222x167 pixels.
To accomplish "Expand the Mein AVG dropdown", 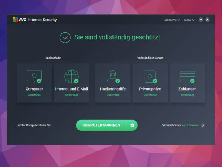I will [172, 20].
